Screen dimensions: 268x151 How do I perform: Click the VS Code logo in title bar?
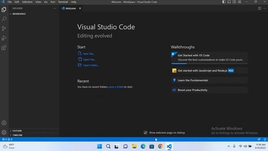pos(3,2)
